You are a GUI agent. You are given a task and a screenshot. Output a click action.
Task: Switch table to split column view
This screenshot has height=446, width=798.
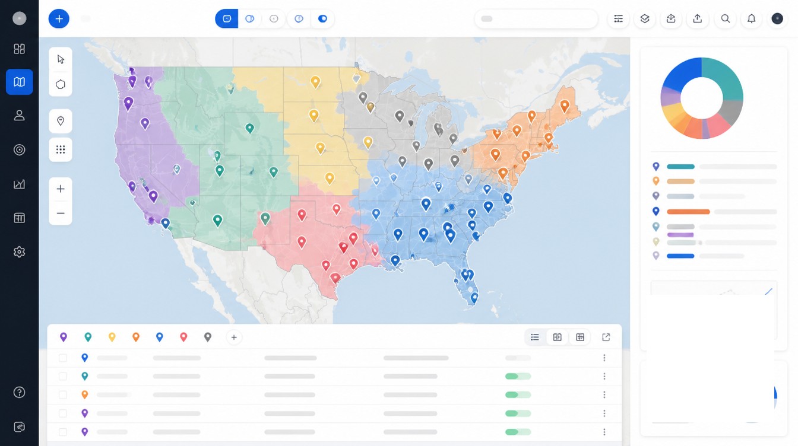(558, 337)
